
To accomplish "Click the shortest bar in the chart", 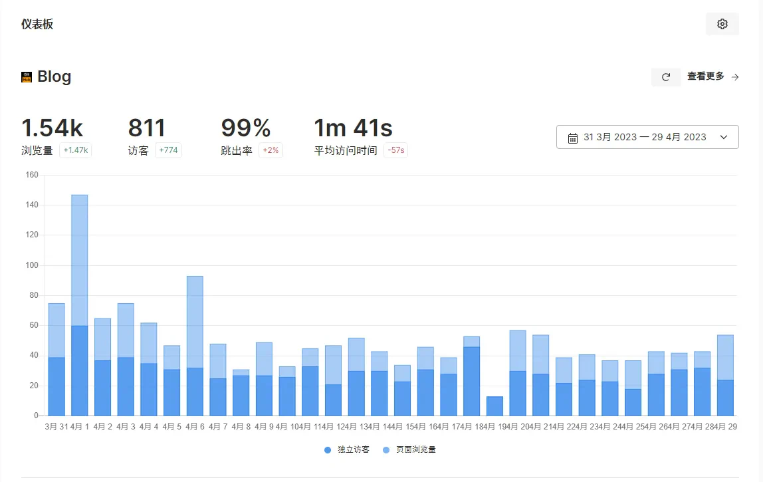I will coord(494,406).
